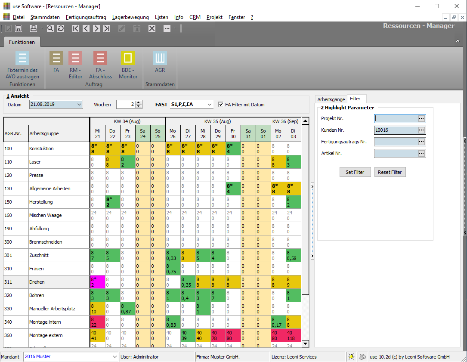Click the Kunden Nr. field showing 10016
This screenshot has width=467, height=362.
tap(396, 130)
